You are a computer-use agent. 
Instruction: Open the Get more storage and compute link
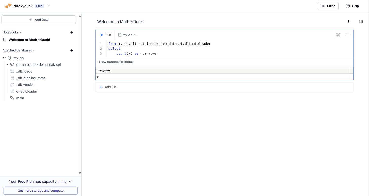click(40, 190)
